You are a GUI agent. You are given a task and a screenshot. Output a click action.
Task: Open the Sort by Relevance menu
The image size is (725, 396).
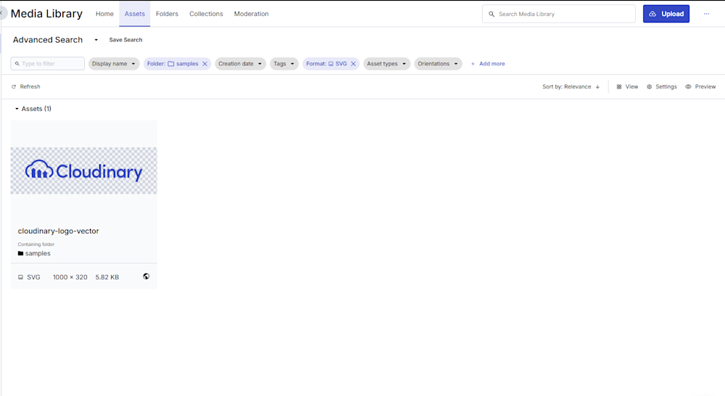pyautogui.click(x=567, y=86)
